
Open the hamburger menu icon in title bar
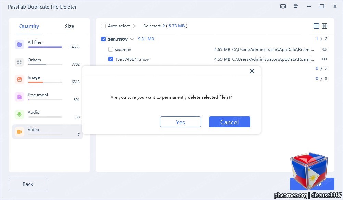[296, 6]
